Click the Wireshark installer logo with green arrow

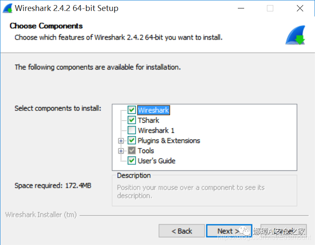295,35
